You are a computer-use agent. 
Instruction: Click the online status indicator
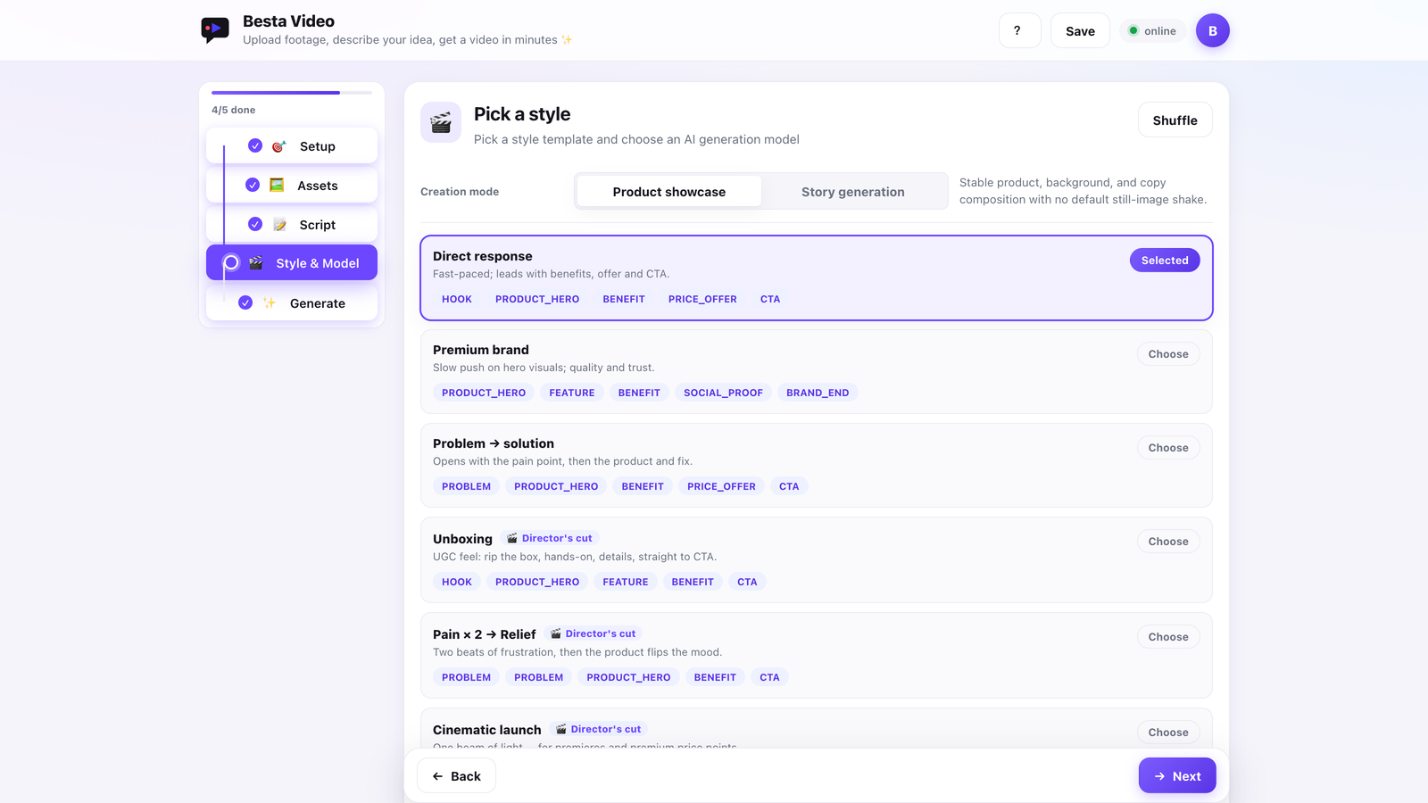click(1152, 30)
